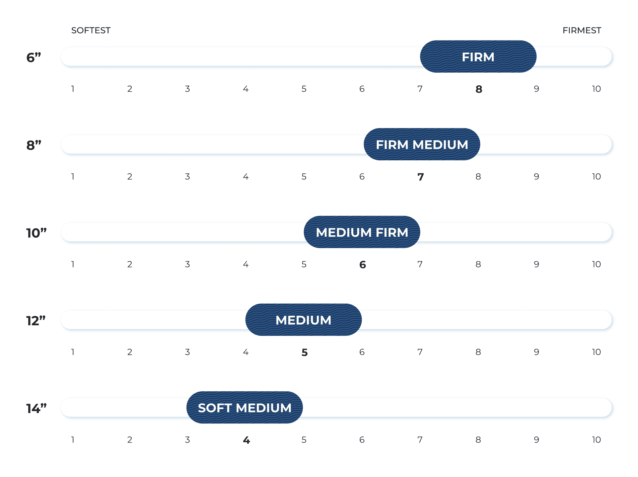
Task: Click the MEDIUM badge on the 12" slider
Action: [x=303, y=320]
